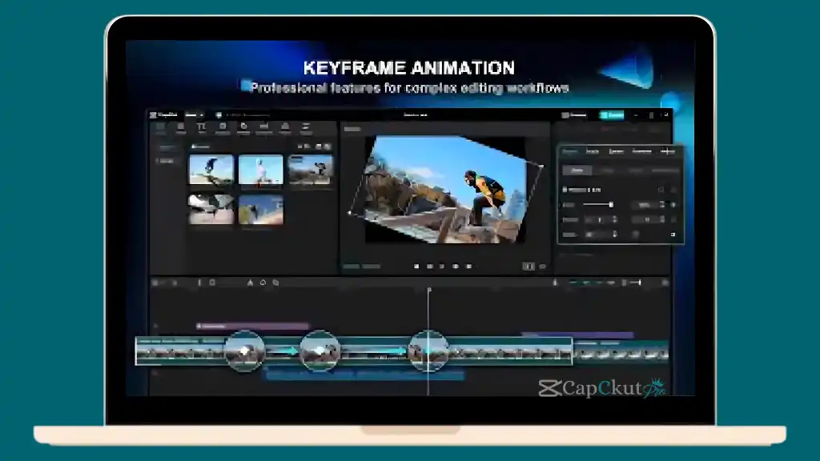Screen dimensions: 820x461
Task: Select the third media thumbnail in top row
Action: (310, 170)
